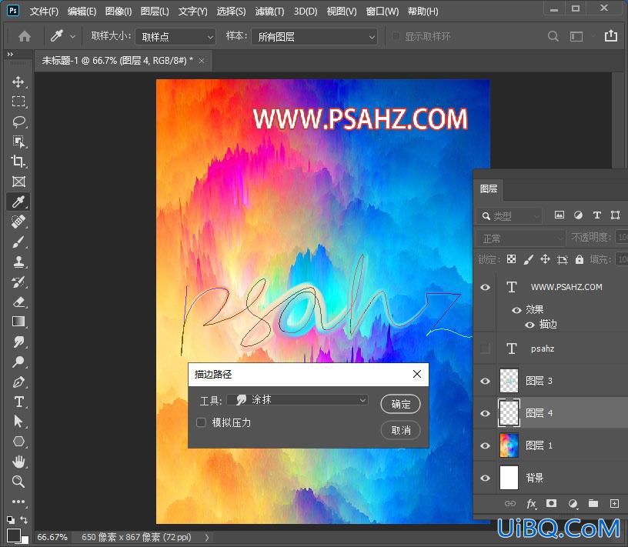This screenshot has width=628, height=547.
Task: Select the History Brush tool
Action: 18,282
